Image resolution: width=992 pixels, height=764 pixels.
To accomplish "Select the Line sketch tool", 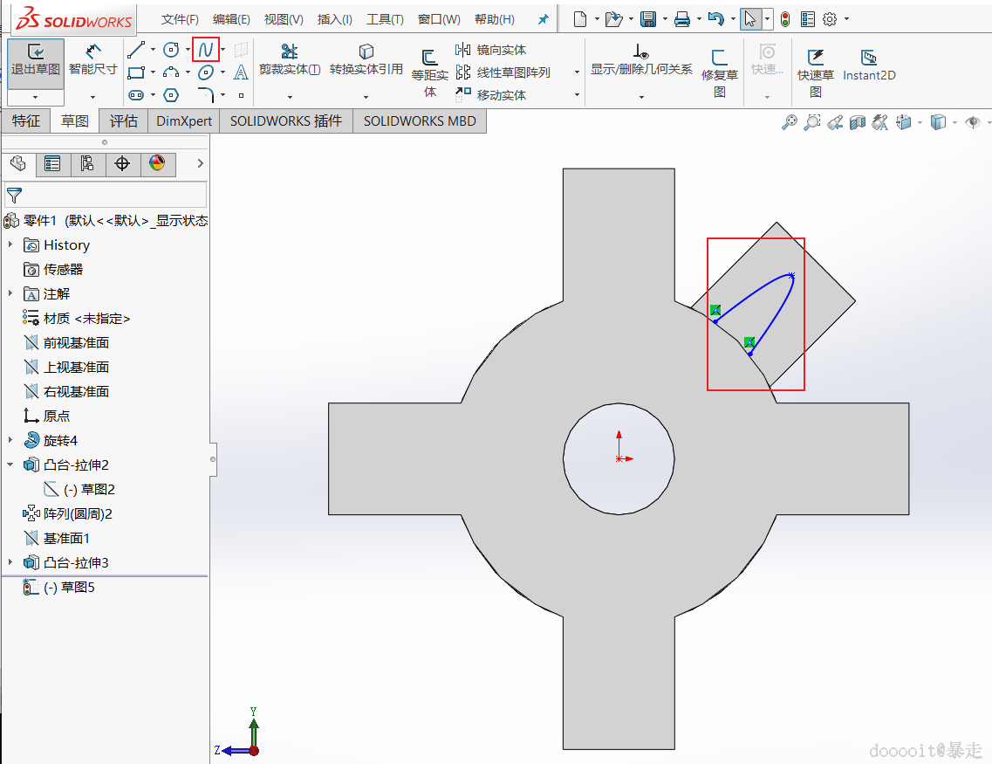I will [135, 50].
